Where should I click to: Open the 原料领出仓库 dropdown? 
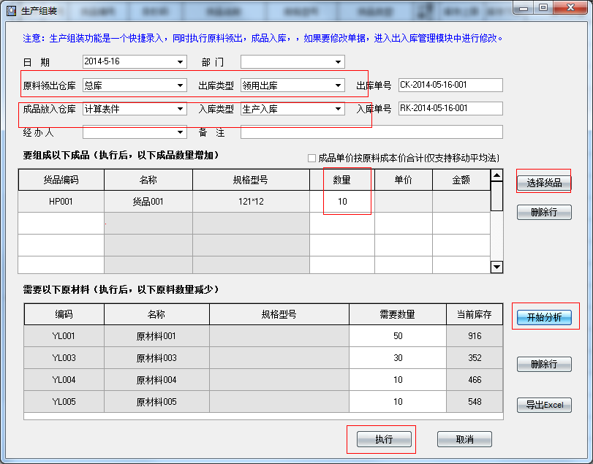(x=181, y=85)
